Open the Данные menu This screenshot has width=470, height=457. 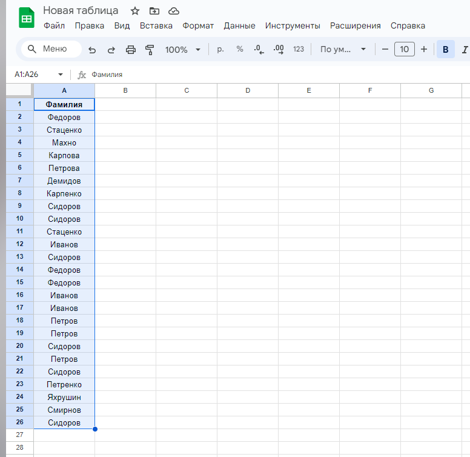(239, 26)
